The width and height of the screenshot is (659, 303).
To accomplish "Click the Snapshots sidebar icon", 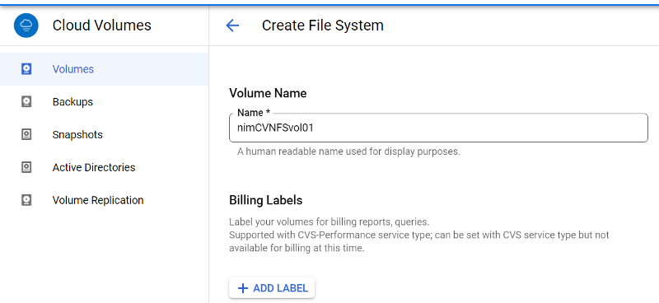I will pyautogui.click(x=26, y=134).
